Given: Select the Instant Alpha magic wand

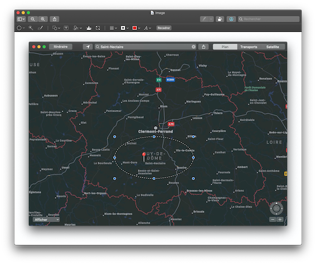Looking at the screenshot, I should 31,28.
